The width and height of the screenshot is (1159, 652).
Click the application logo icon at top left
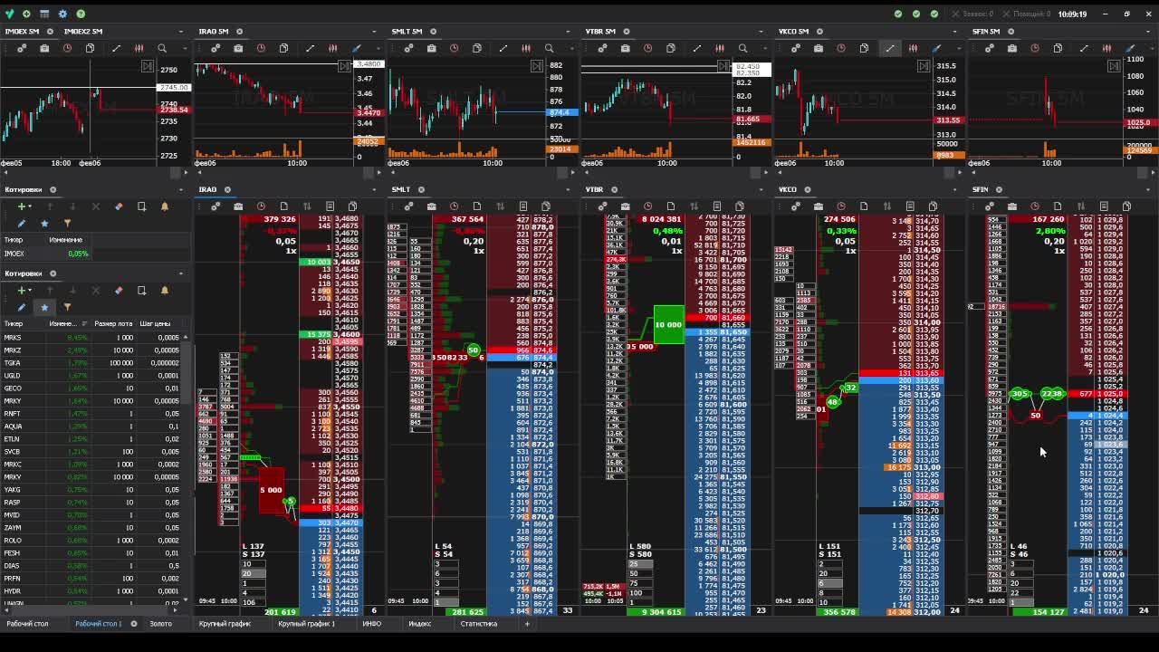click(x=9, y=14)
